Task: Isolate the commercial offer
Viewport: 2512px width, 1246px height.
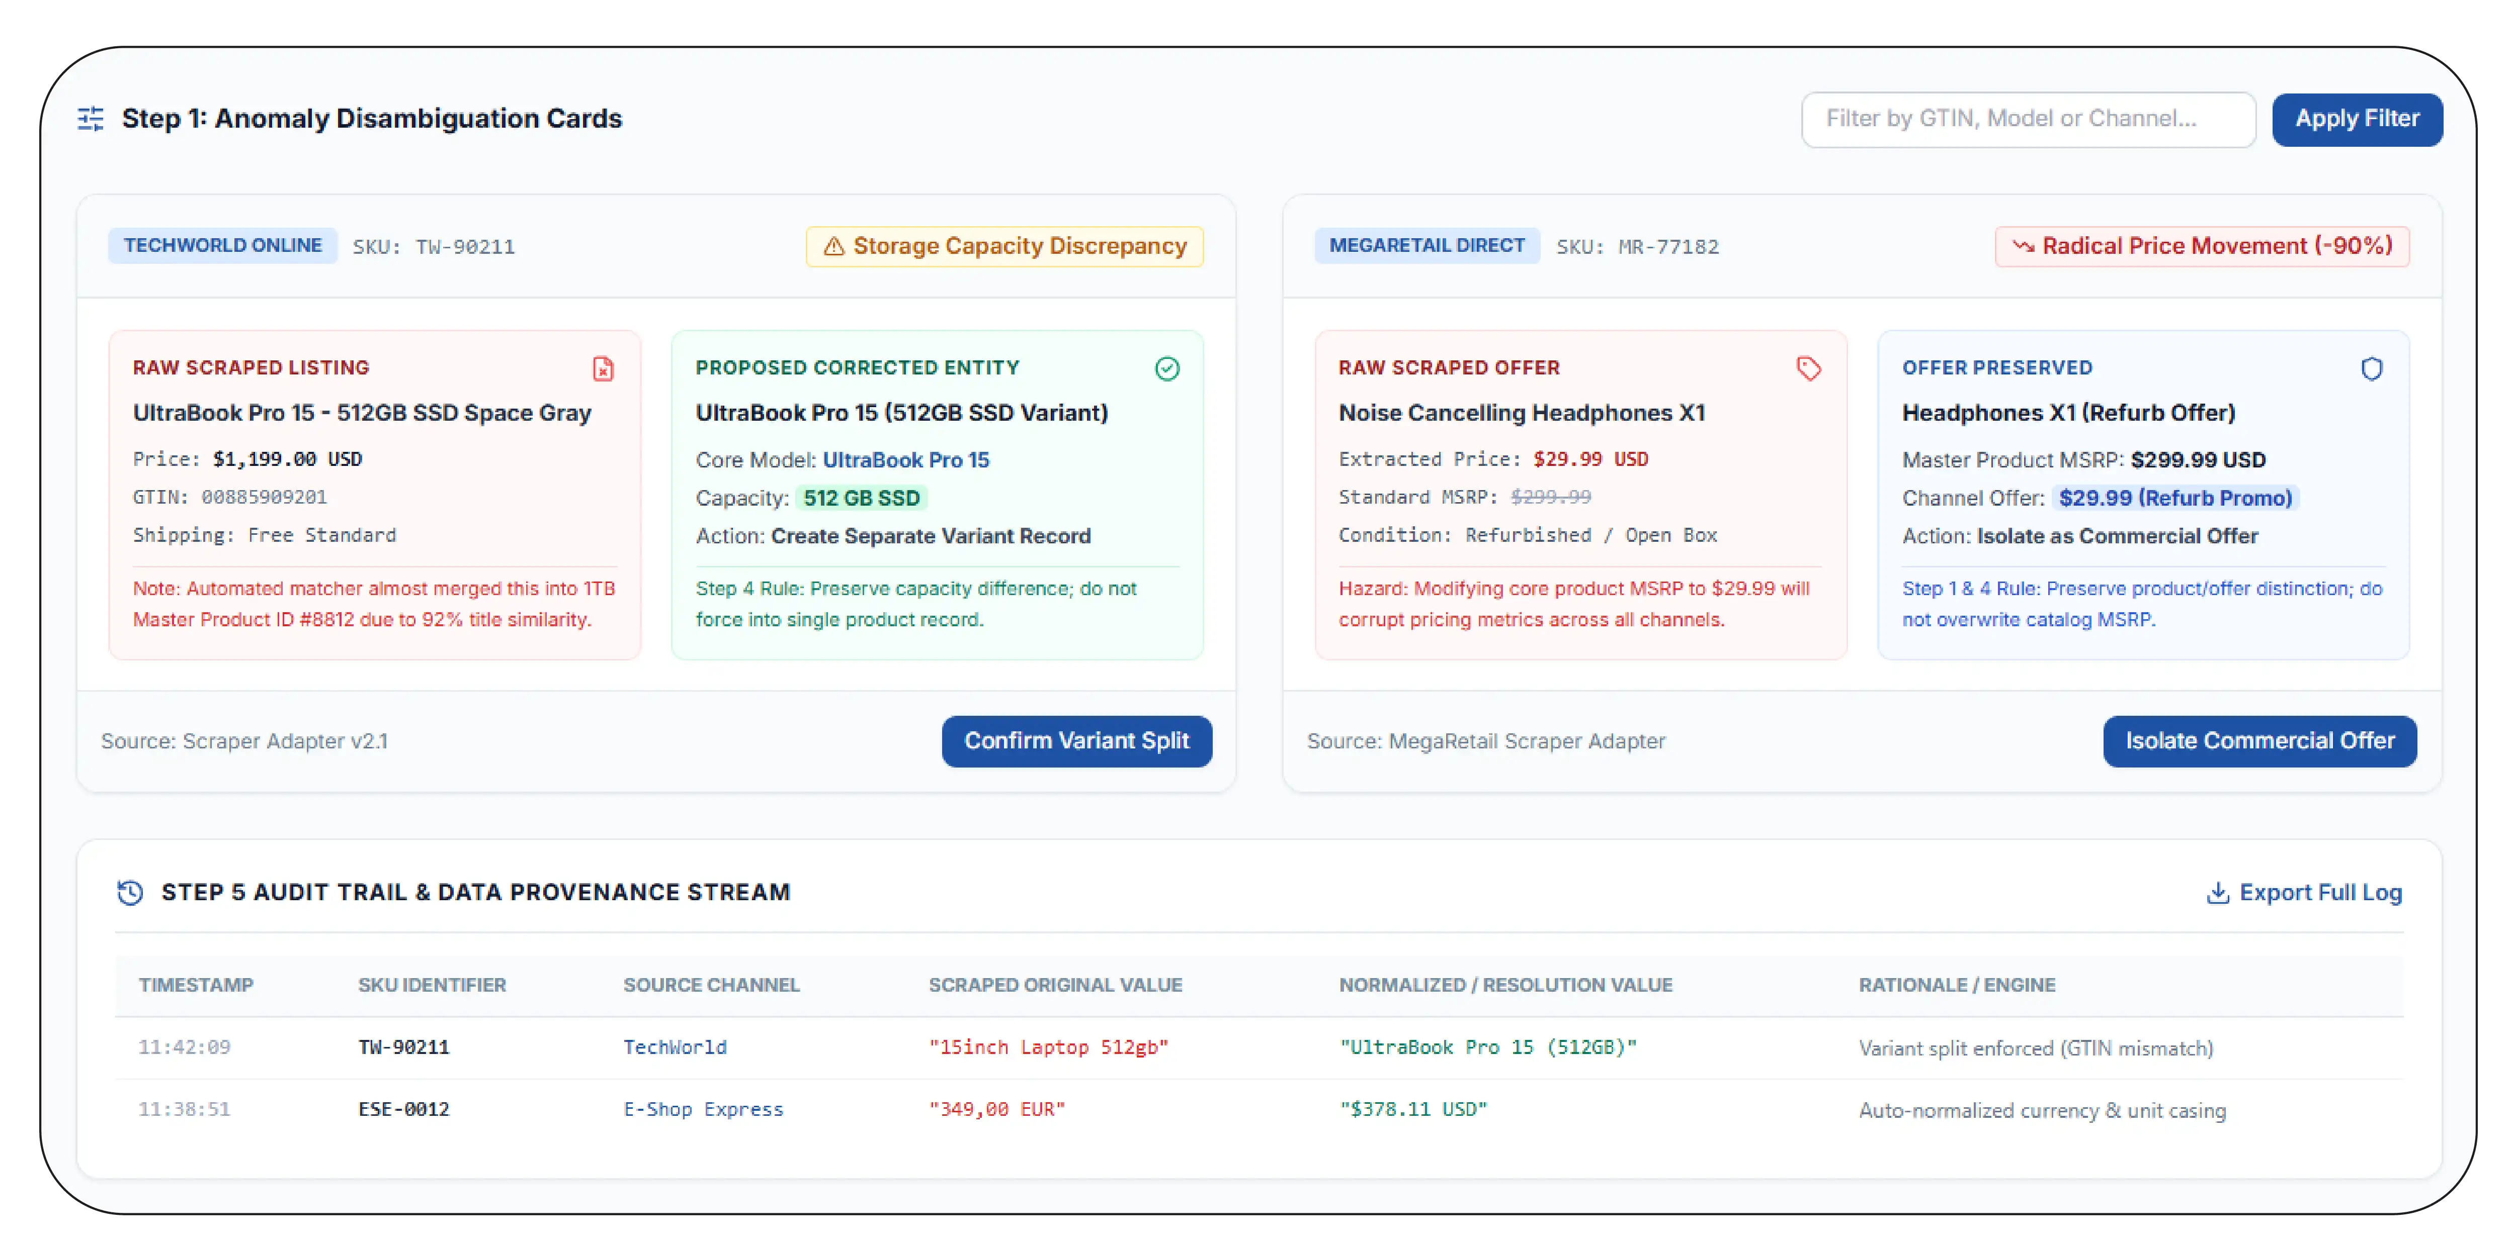Action: point(2259,741)
